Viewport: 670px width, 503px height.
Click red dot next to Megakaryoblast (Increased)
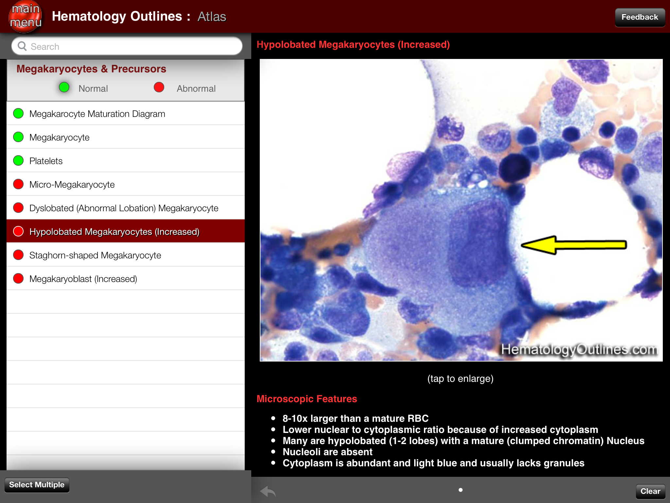click(x=18, y=279)
